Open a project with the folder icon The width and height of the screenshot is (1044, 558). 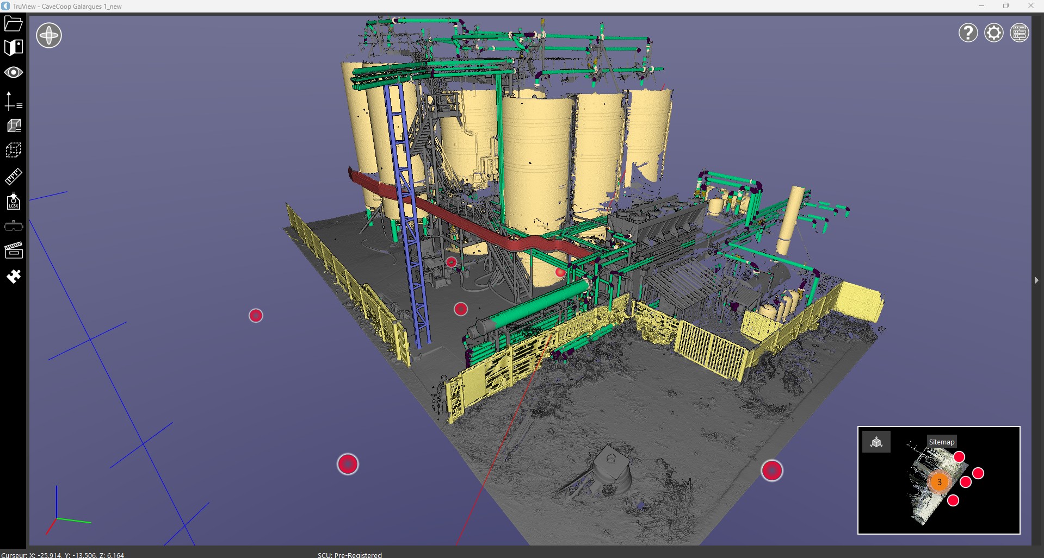14,23
